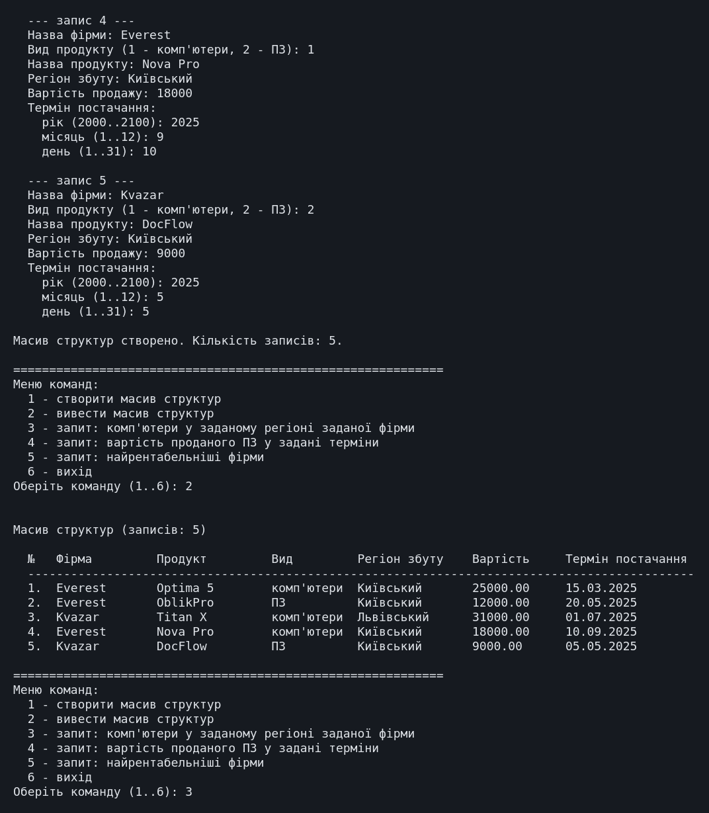Click last menu option 5 - найрентабельніші фірми

146,763
